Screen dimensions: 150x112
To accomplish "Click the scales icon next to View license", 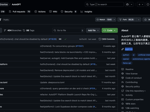I will click(x=122, y=74).
